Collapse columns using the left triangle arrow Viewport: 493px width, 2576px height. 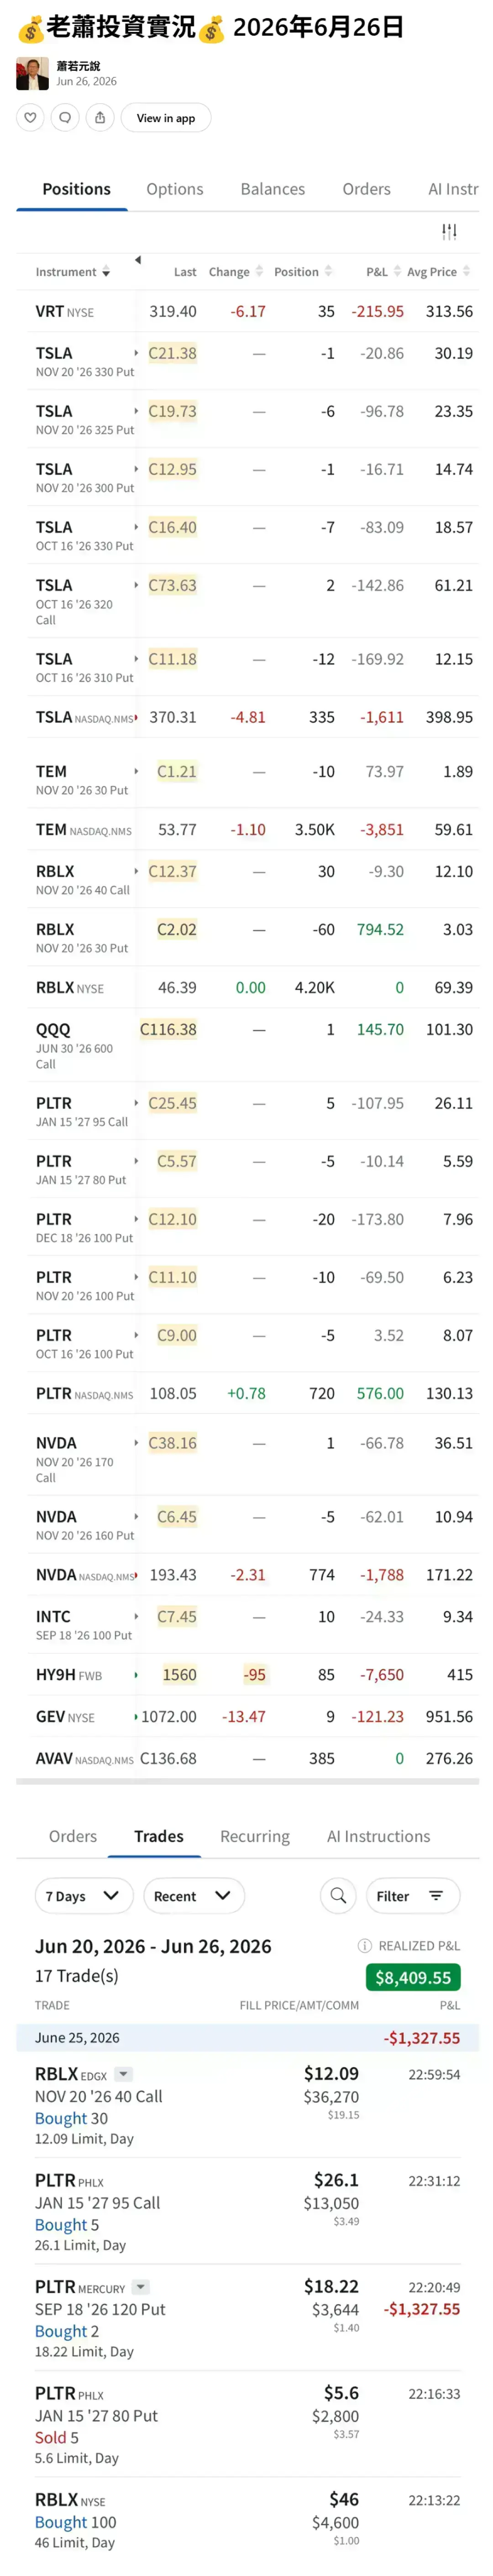tap(137, 260)
